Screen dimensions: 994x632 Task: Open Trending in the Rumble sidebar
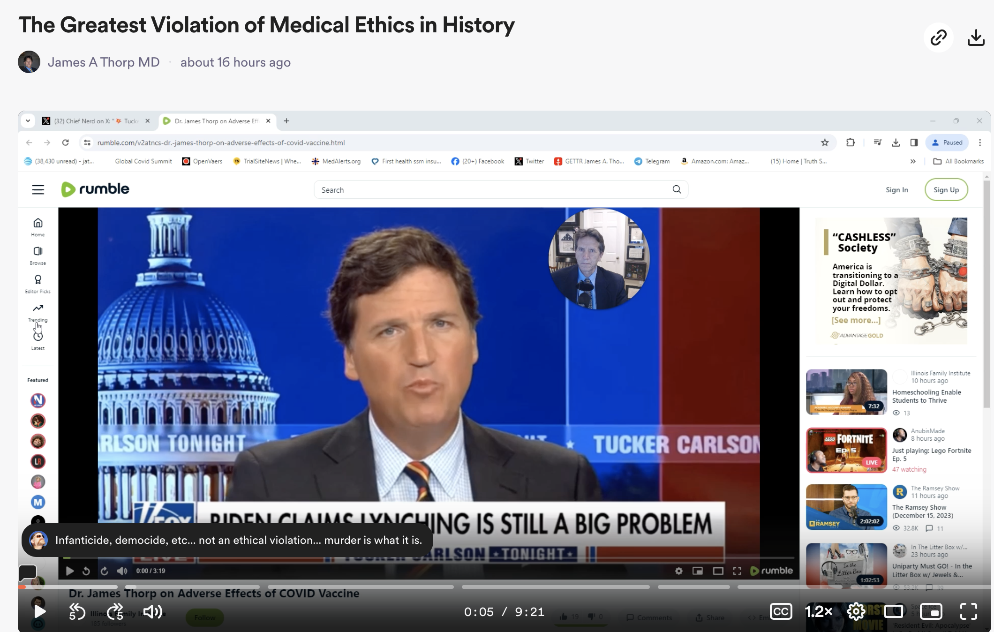(38, 313)
